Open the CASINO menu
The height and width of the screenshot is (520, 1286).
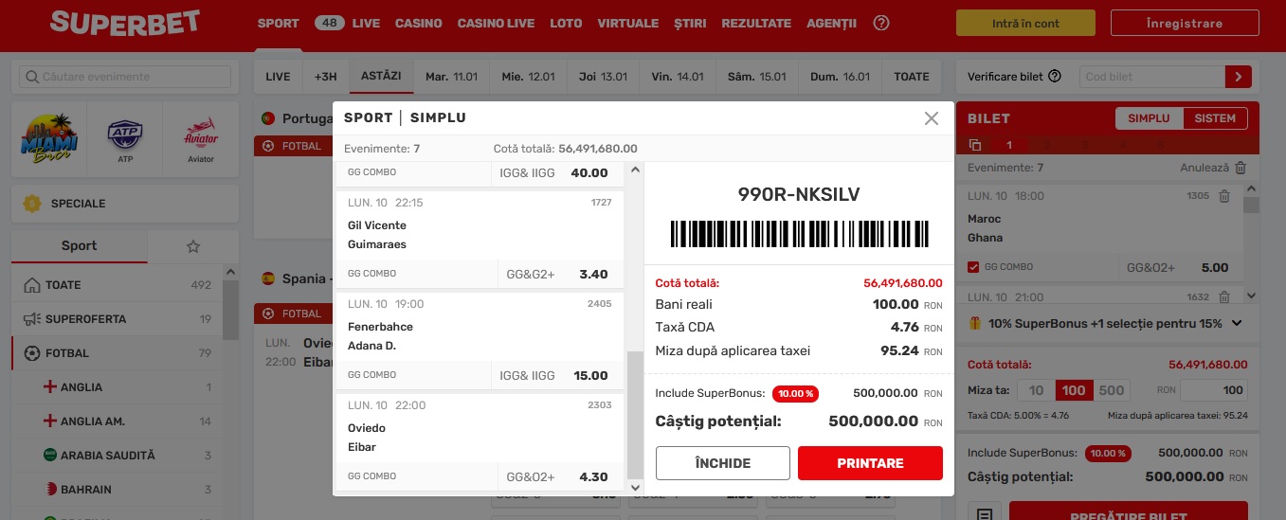point(418,23)
